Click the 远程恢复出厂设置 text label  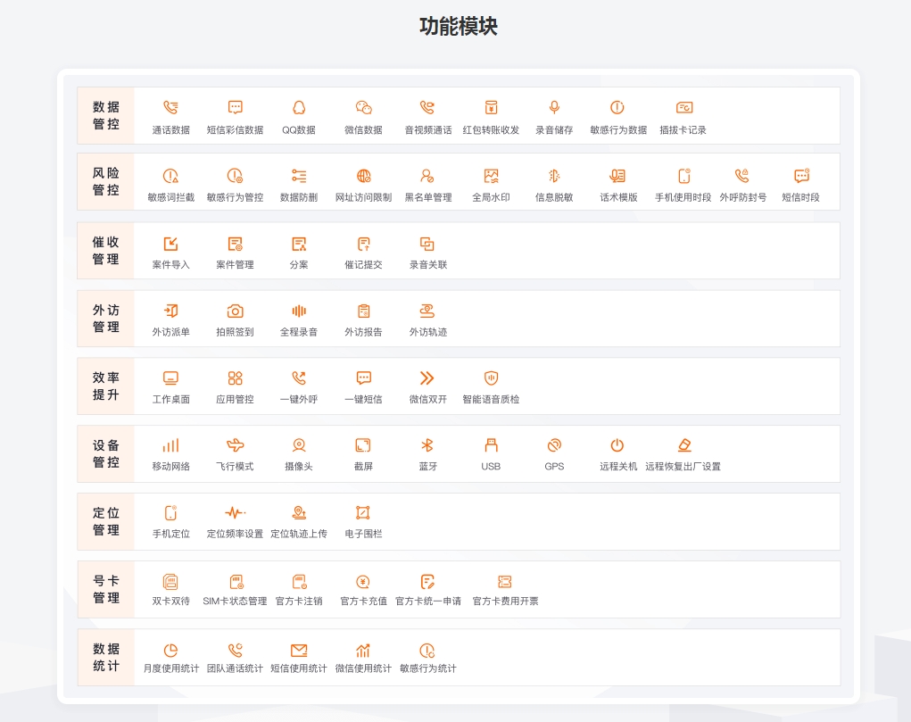[683, 467]
